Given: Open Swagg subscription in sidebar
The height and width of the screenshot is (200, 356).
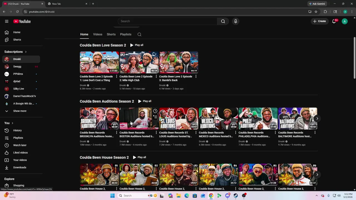Looking at the screenshot, I should 21,67.
